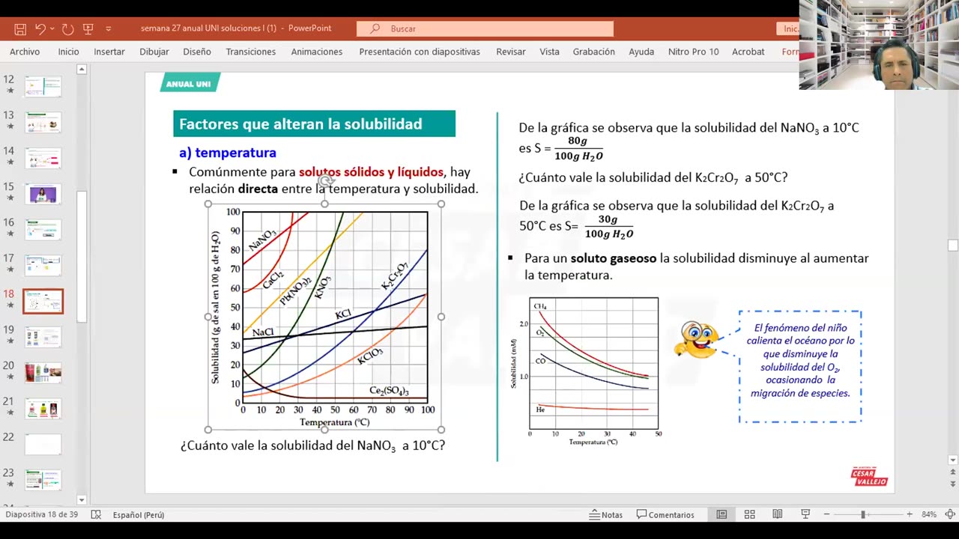Click the El fenómeno del niño text box
The width and height of the screenshot is (959, 539).
(800, 367)
